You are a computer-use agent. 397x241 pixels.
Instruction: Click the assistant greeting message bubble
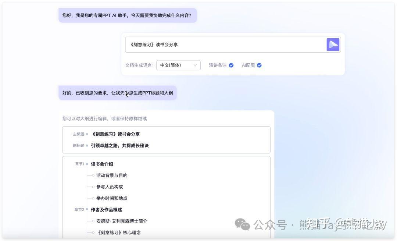coord(128,15)
